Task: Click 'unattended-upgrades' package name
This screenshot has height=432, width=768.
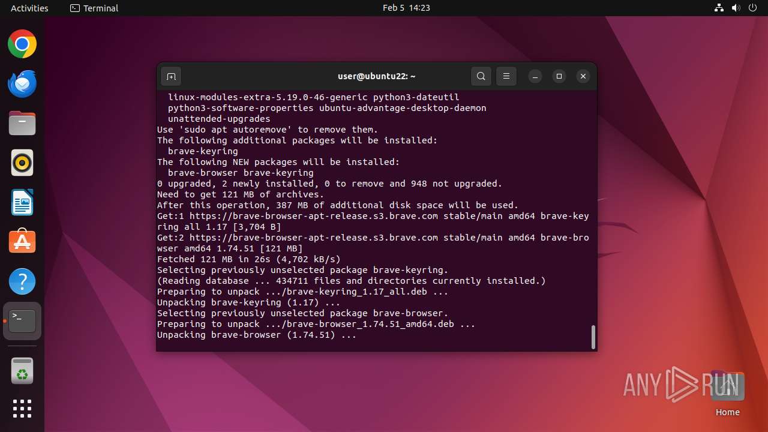Action: [x=219, y=119]
